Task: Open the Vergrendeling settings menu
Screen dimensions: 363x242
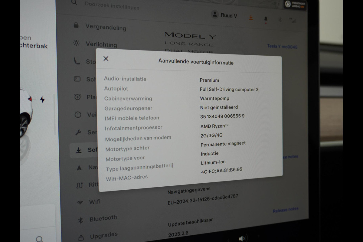Action: point(100,27)
